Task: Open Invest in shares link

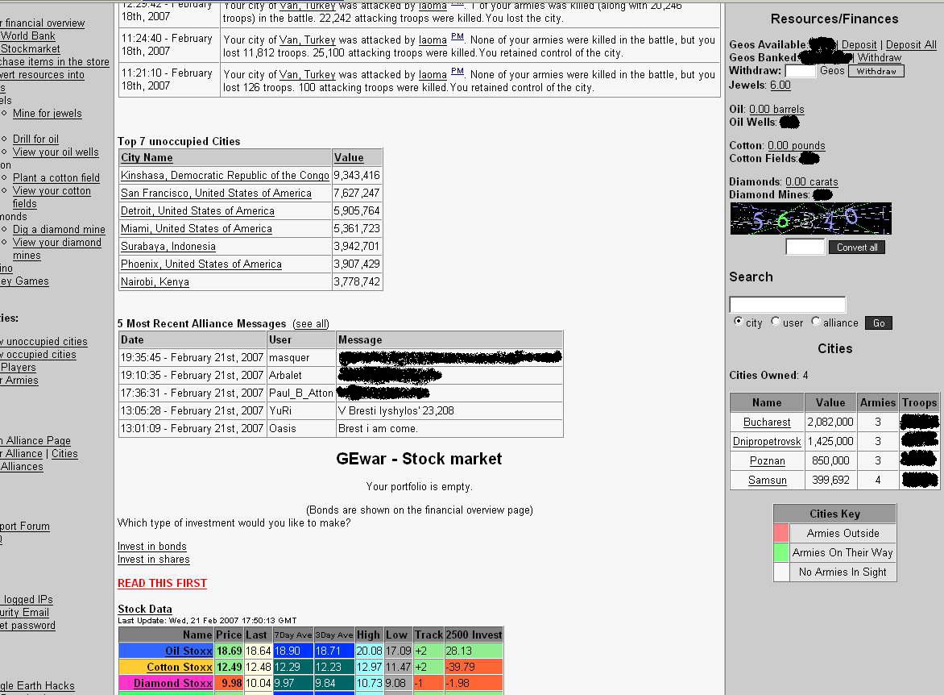Action: [154, 560]
